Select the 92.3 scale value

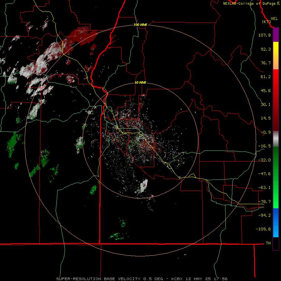coord(266,49)
